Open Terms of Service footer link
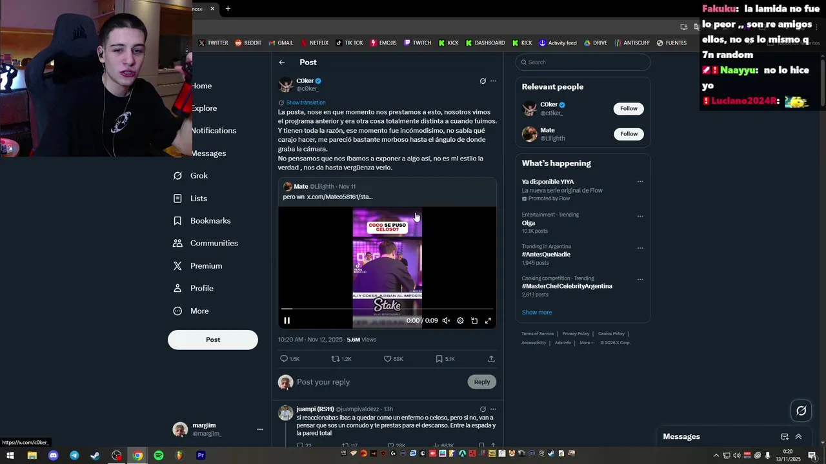The width and height of the screenshot is (826, 464). point(538,334)
